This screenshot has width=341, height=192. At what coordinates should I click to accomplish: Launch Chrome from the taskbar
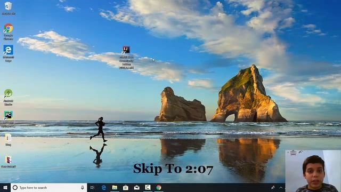(159, 187)
